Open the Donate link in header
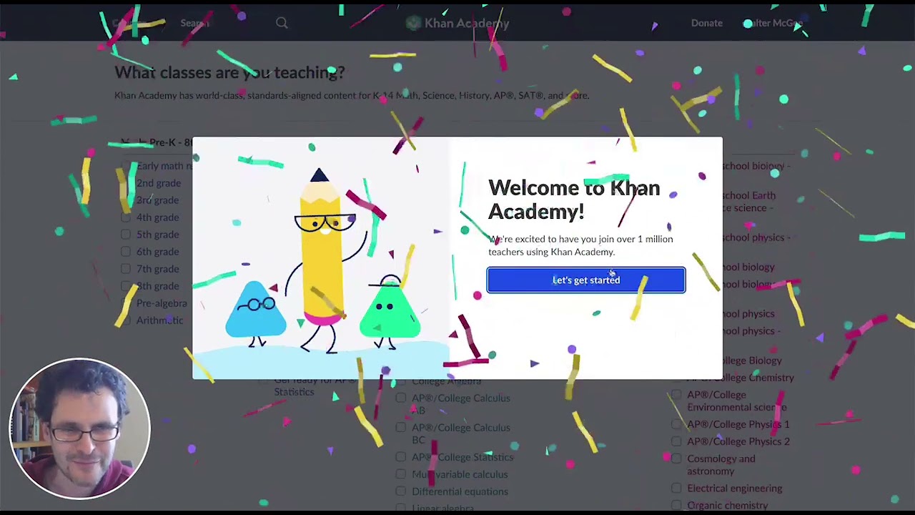 (x=707, y=23)
